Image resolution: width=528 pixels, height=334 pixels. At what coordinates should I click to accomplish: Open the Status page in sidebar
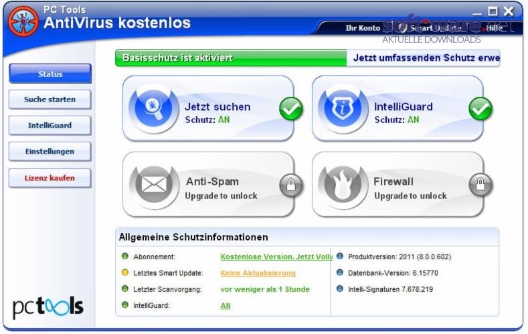(50, 73)
